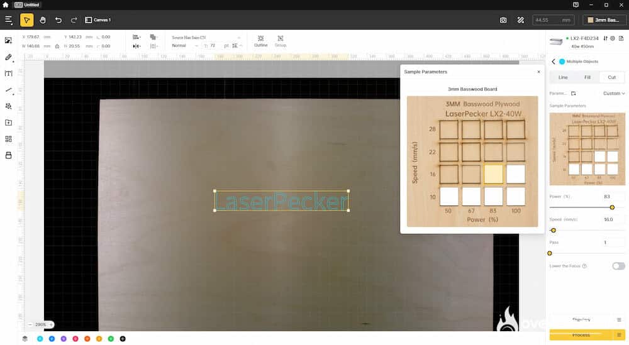Click zoom out minus button

tap(30, 324)
